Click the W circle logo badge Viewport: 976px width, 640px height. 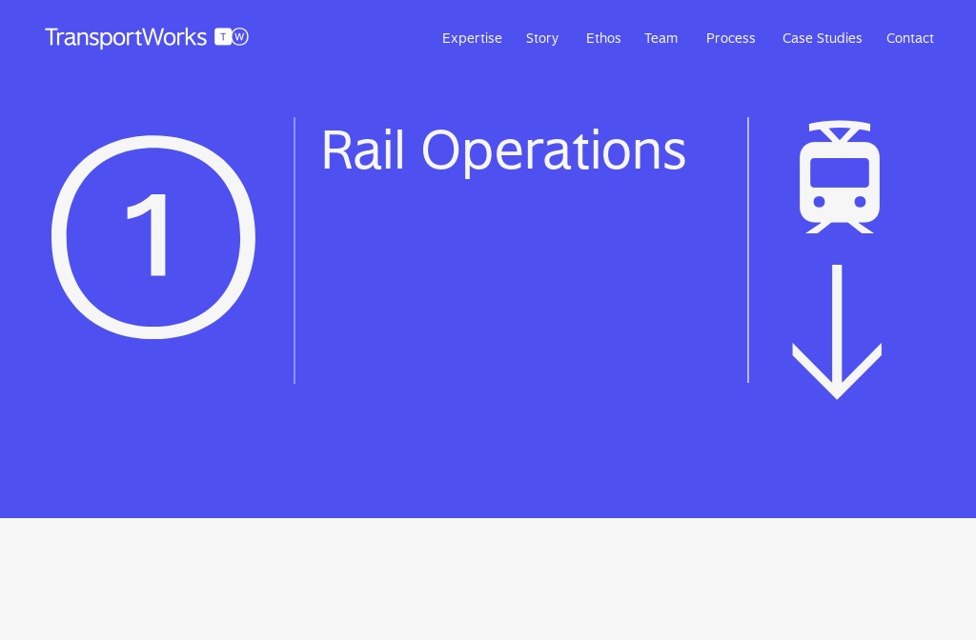pos(240,37)
